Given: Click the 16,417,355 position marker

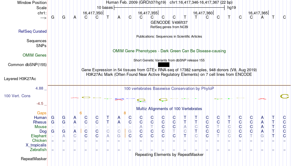Looking at the screenshot, I should 148,13.
